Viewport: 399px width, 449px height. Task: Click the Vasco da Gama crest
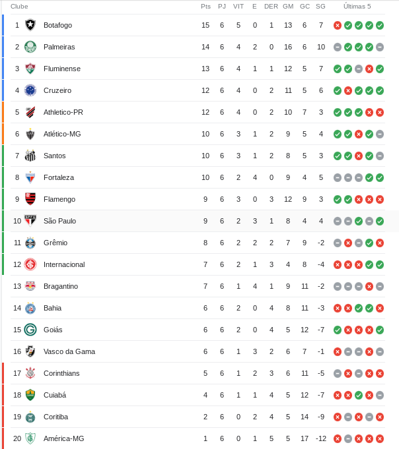(x=30, y=351)
